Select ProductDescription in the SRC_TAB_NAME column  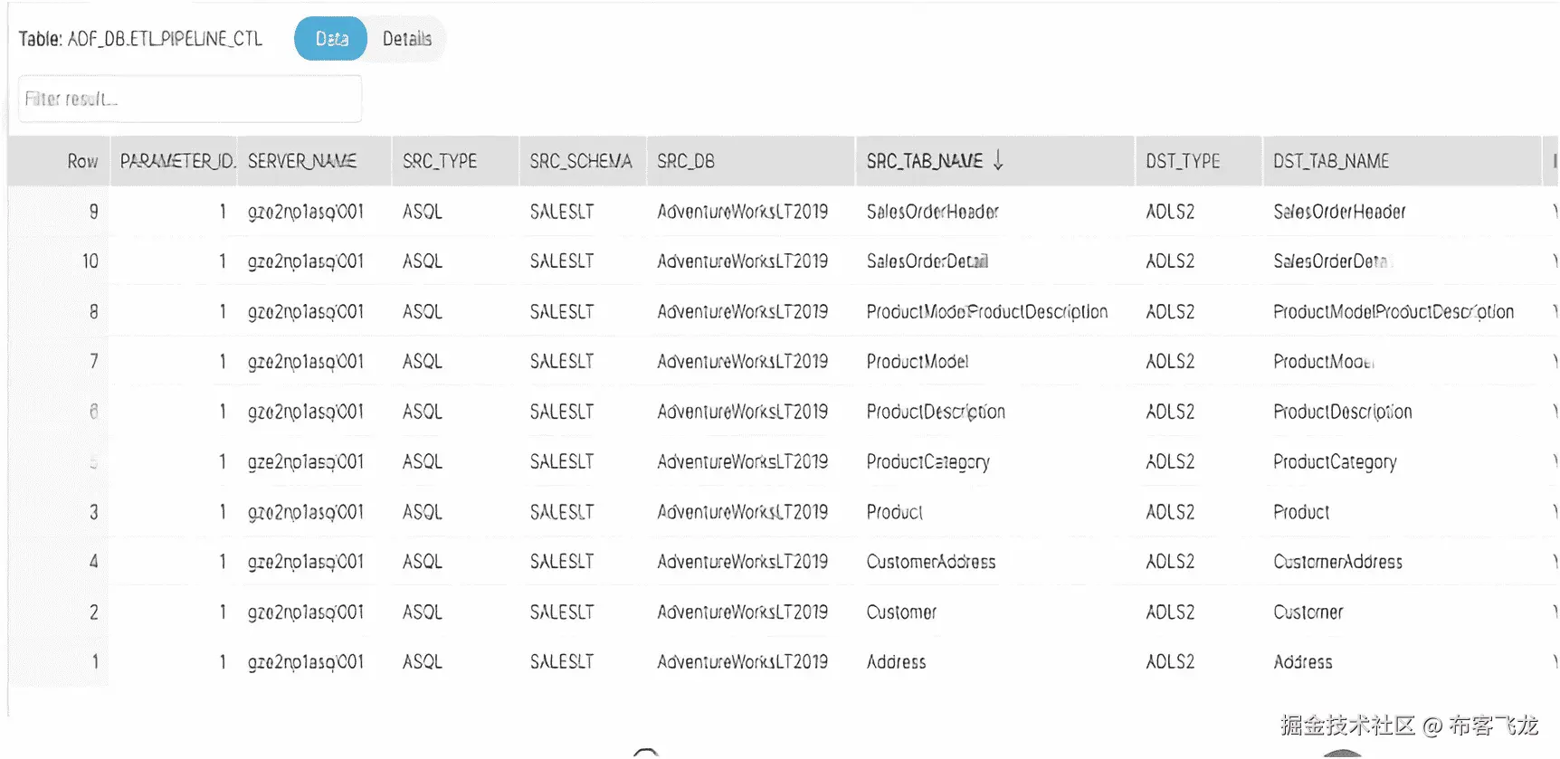[x=936, y=413]
